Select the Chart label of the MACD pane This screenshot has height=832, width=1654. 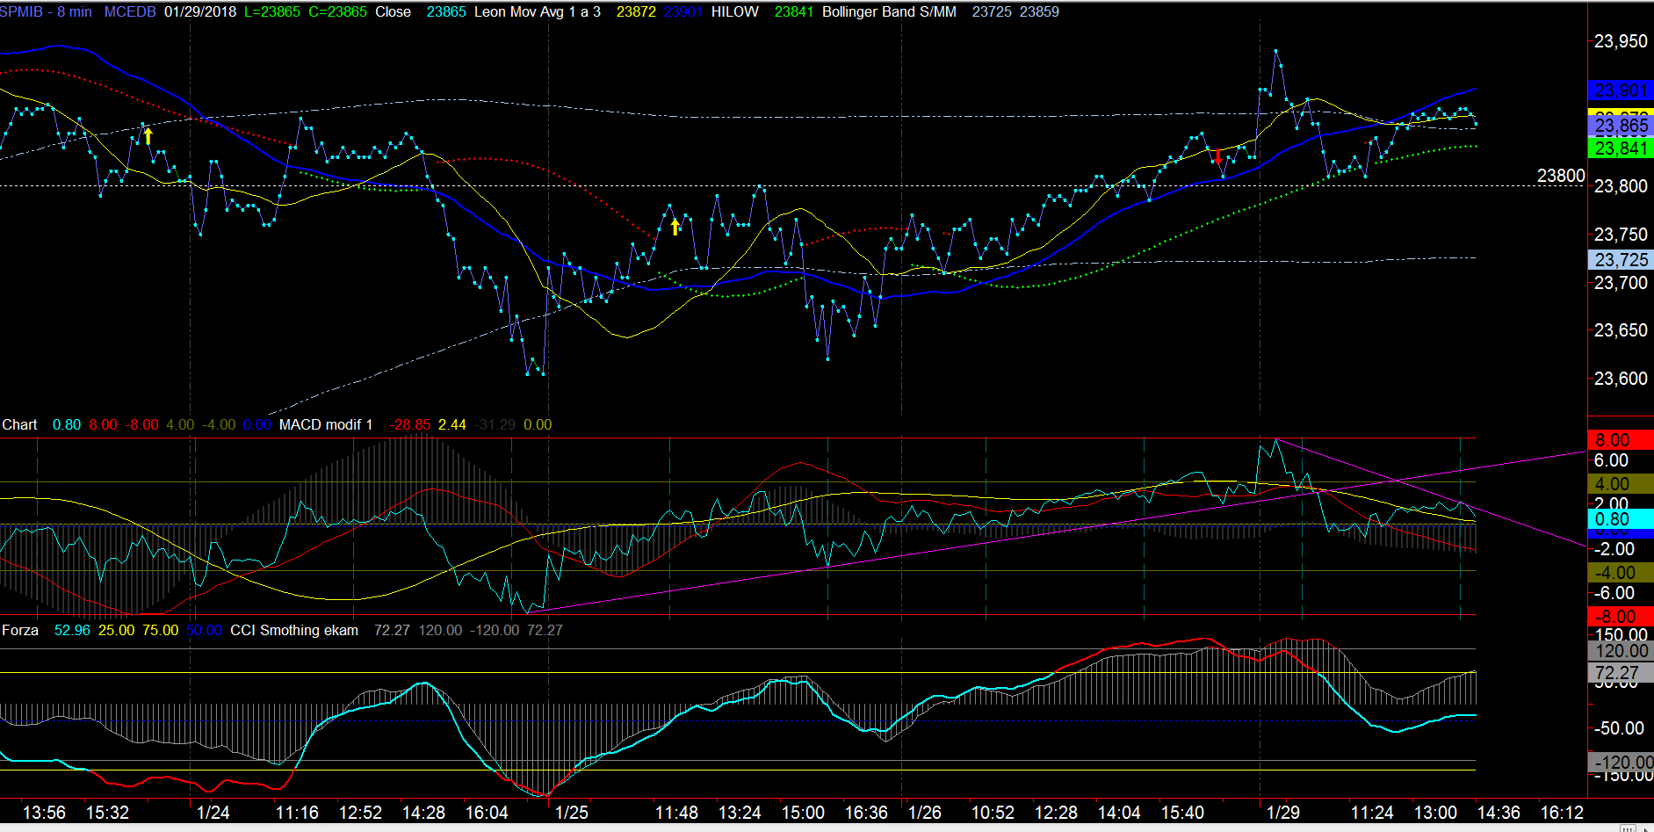click(19, 425)
